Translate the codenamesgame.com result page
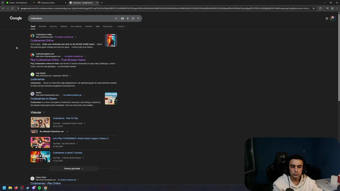Screen dimensions: 340x191 [x=74, y=57]
